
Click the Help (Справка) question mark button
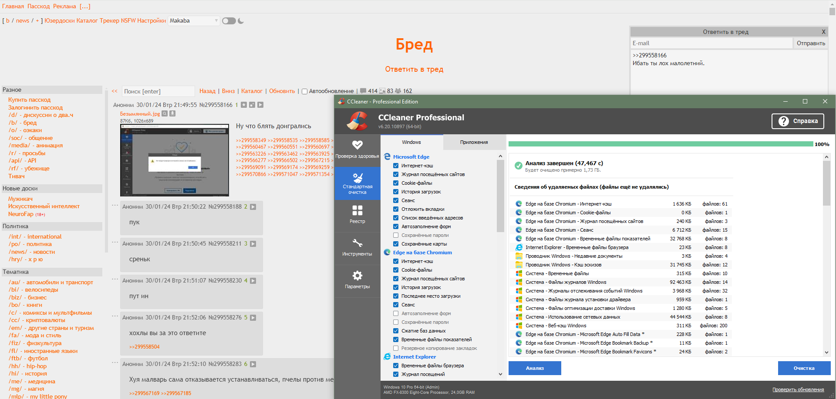click(x=798, y=121)
